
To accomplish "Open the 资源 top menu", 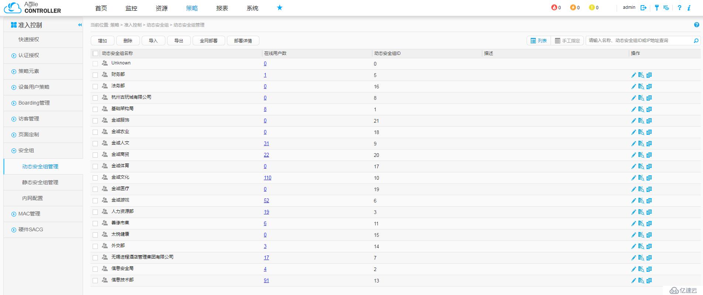I will click(x=162, y=8).
